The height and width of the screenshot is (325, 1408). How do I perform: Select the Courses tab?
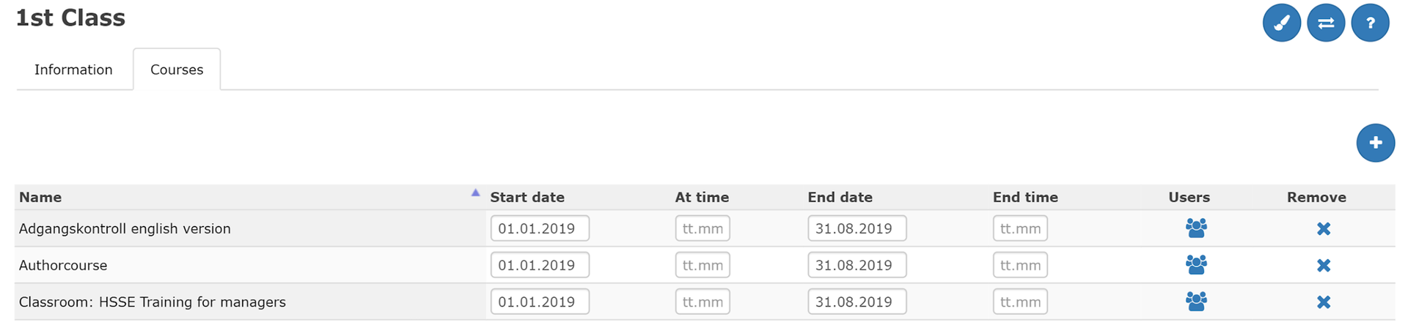pyautogui.click(x=177, y=70)
